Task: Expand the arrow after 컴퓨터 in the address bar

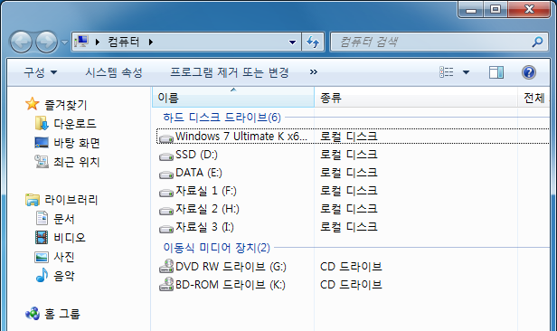Action: 151,42
